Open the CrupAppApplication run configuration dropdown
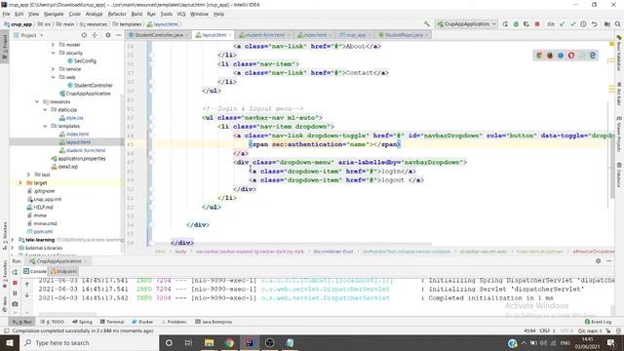624x351 pixels. click(x=466, y=23)
